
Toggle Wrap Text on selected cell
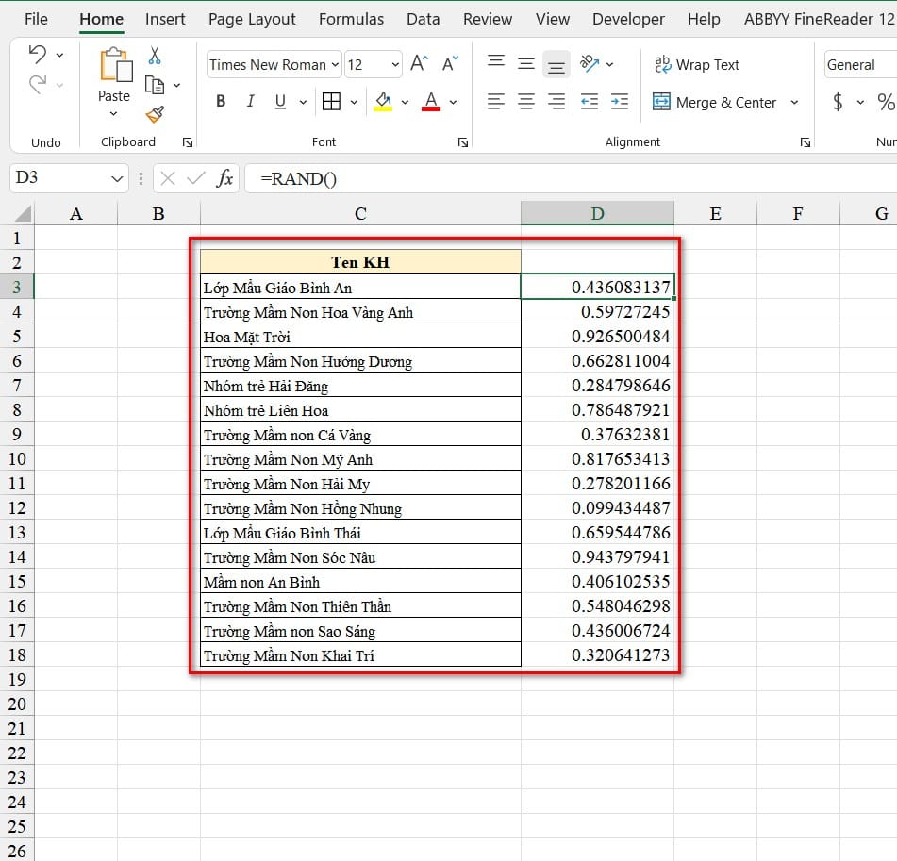[696, 64]
